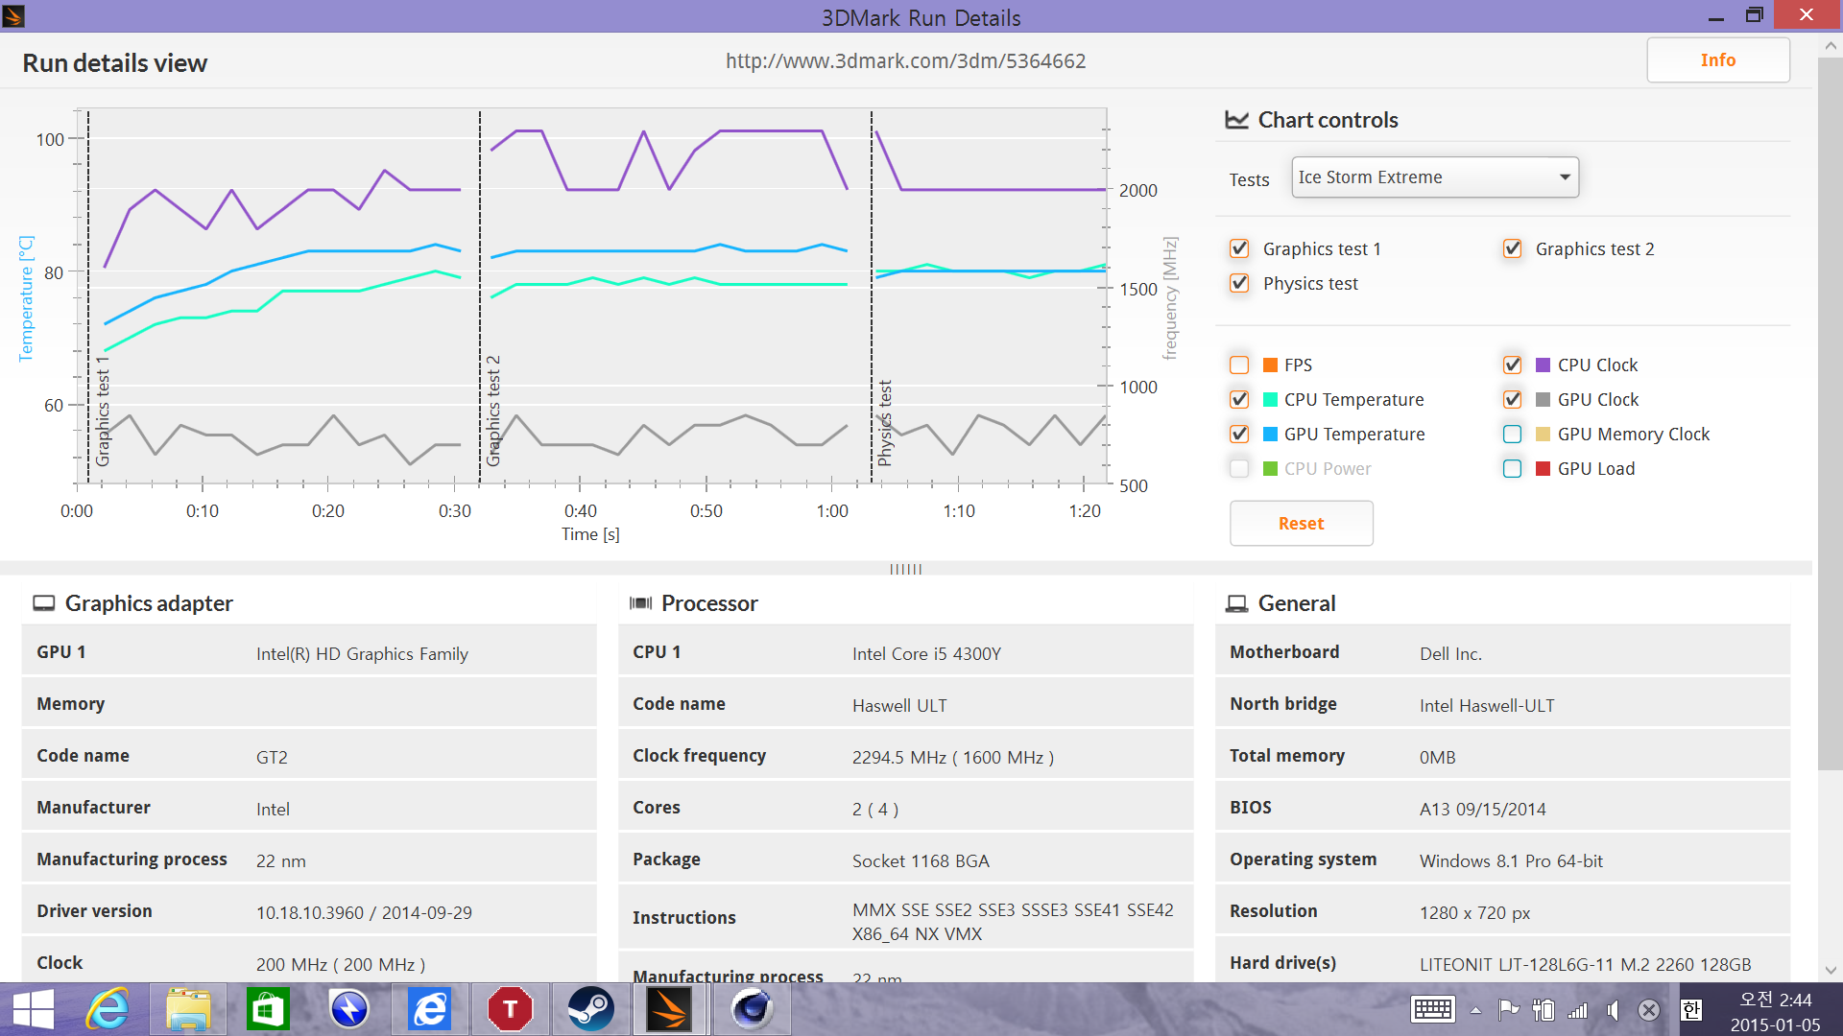Open the second blue 'e' browser icon
Viewport: 1843px width, 1036px height.
pyautogui.click(x=429, y=1009)
